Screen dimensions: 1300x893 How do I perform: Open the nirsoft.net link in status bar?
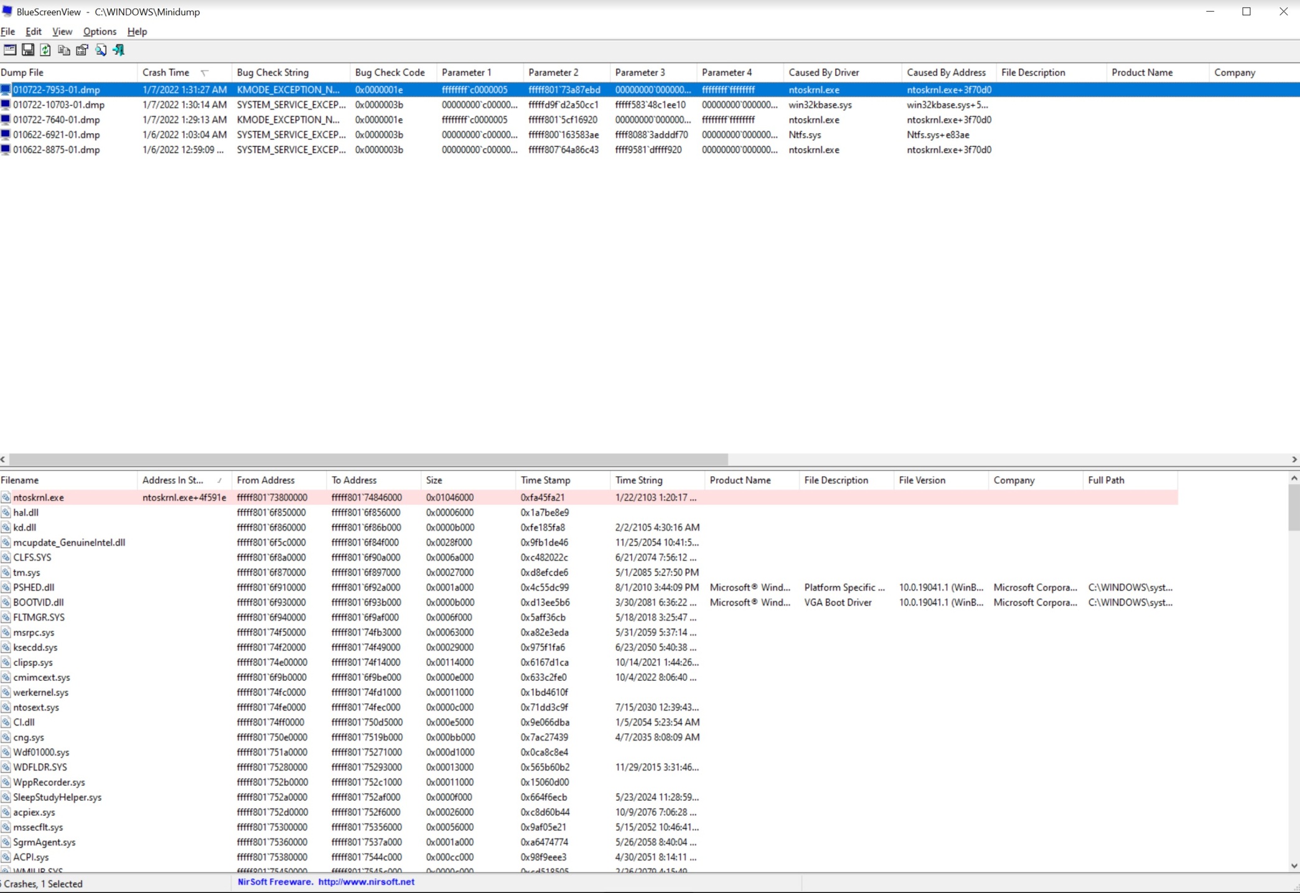click(366, 882)
